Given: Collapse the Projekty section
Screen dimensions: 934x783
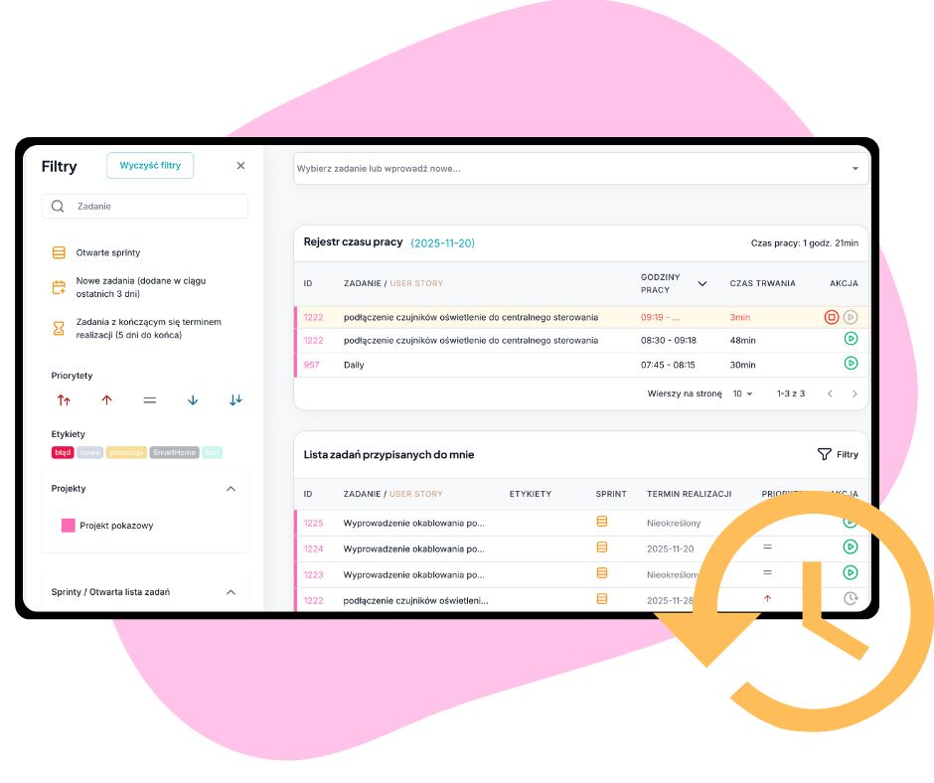Looking at the screenshot, I should [x=231, y=489].
